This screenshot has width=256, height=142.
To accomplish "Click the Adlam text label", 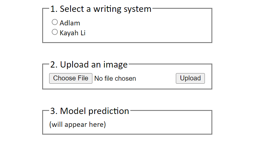I will (70, 23).
